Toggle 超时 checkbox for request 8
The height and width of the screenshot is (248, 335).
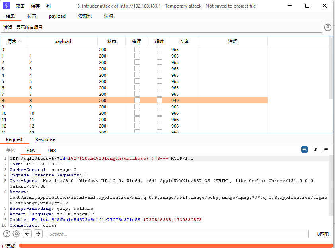pyautogui.click(x=160, y=100)
